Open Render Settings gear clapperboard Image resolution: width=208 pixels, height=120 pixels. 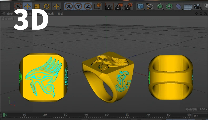(128, 6)
